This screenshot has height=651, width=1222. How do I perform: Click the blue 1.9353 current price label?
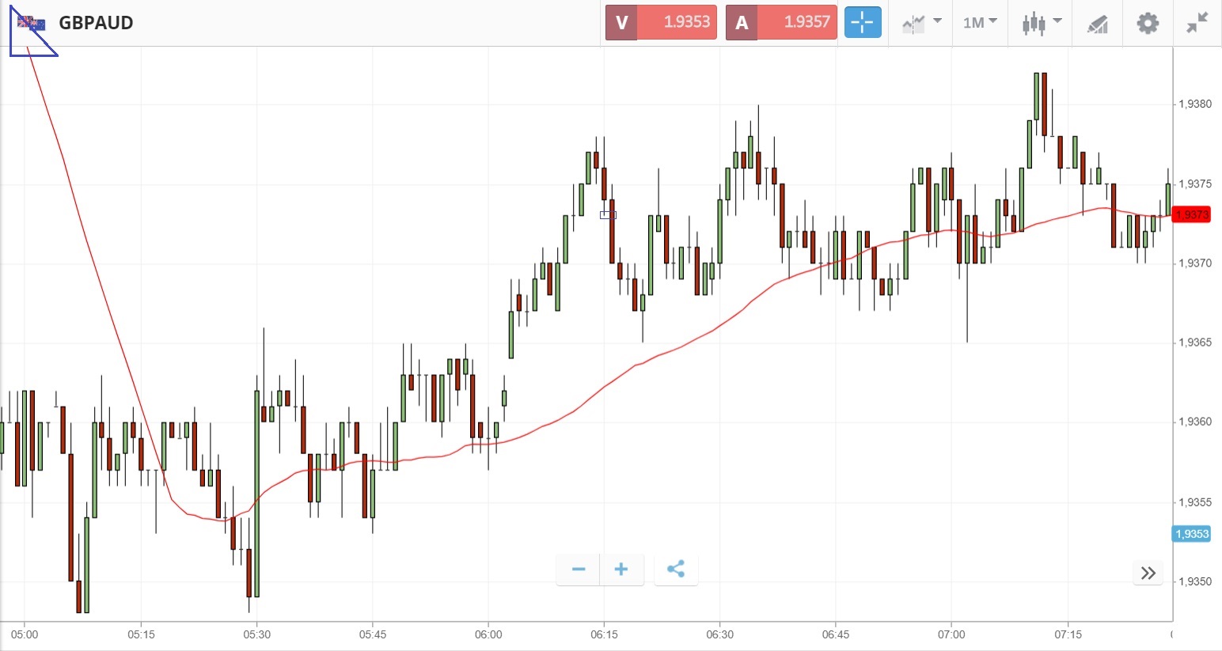pyautogui.click(x=1191, y=534)
